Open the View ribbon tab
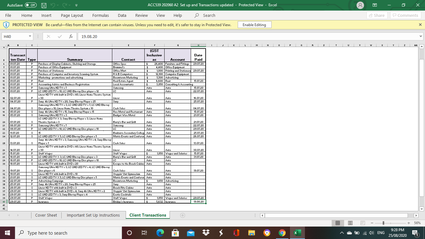This screenshot has height=239, width=425. (161, 15)
